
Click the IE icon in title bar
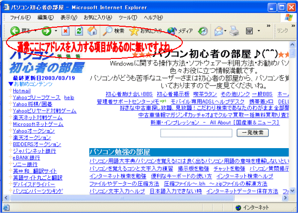tap(6, 7)
